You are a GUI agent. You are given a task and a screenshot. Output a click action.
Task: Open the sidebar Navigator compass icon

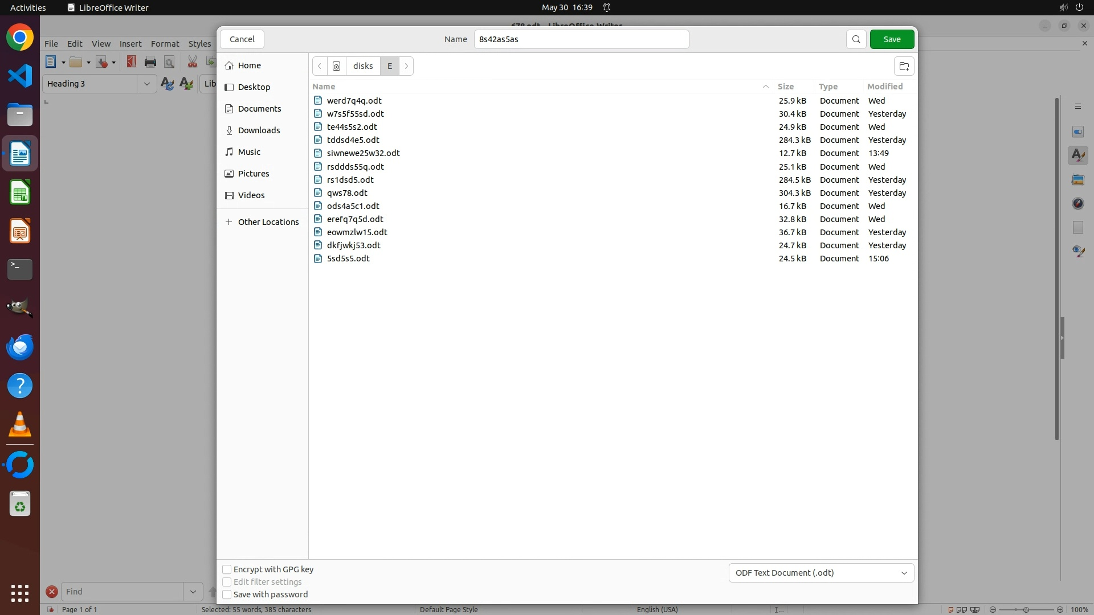(1077, 203)
